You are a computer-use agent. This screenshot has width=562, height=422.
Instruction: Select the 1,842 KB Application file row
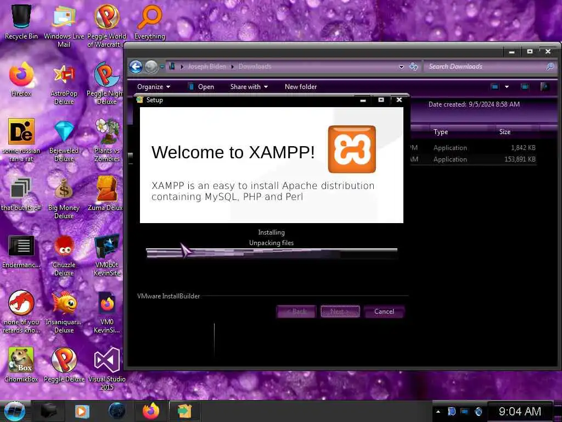coord(473,148)
